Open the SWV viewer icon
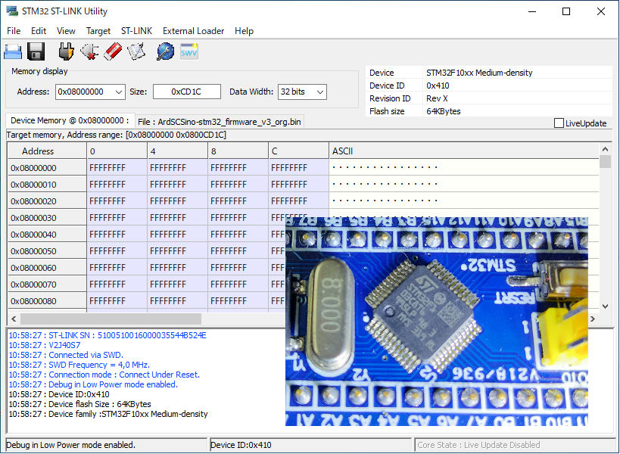Screen dimensions: 620x454 pos(188,51)
